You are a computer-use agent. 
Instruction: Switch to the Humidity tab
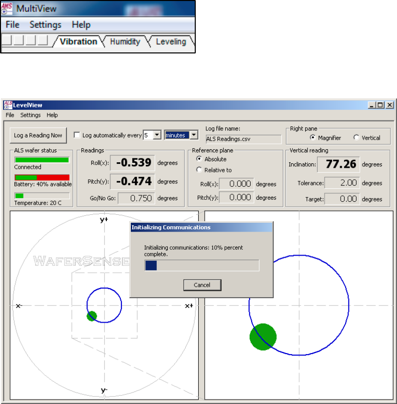pyautogui.click(x=125, y=41)
